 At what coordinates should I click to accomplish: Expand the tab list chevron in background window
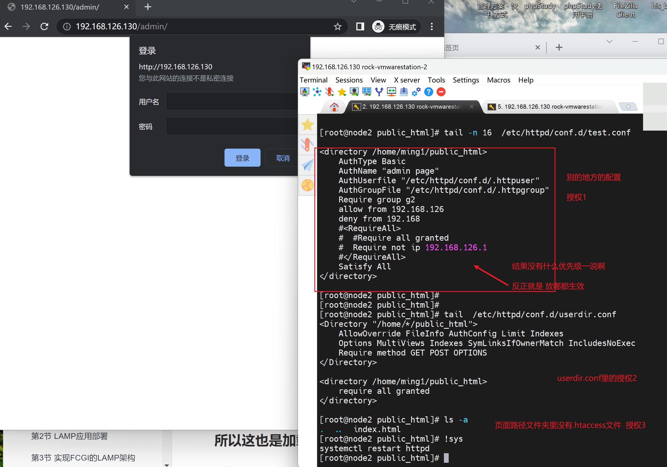610,41
